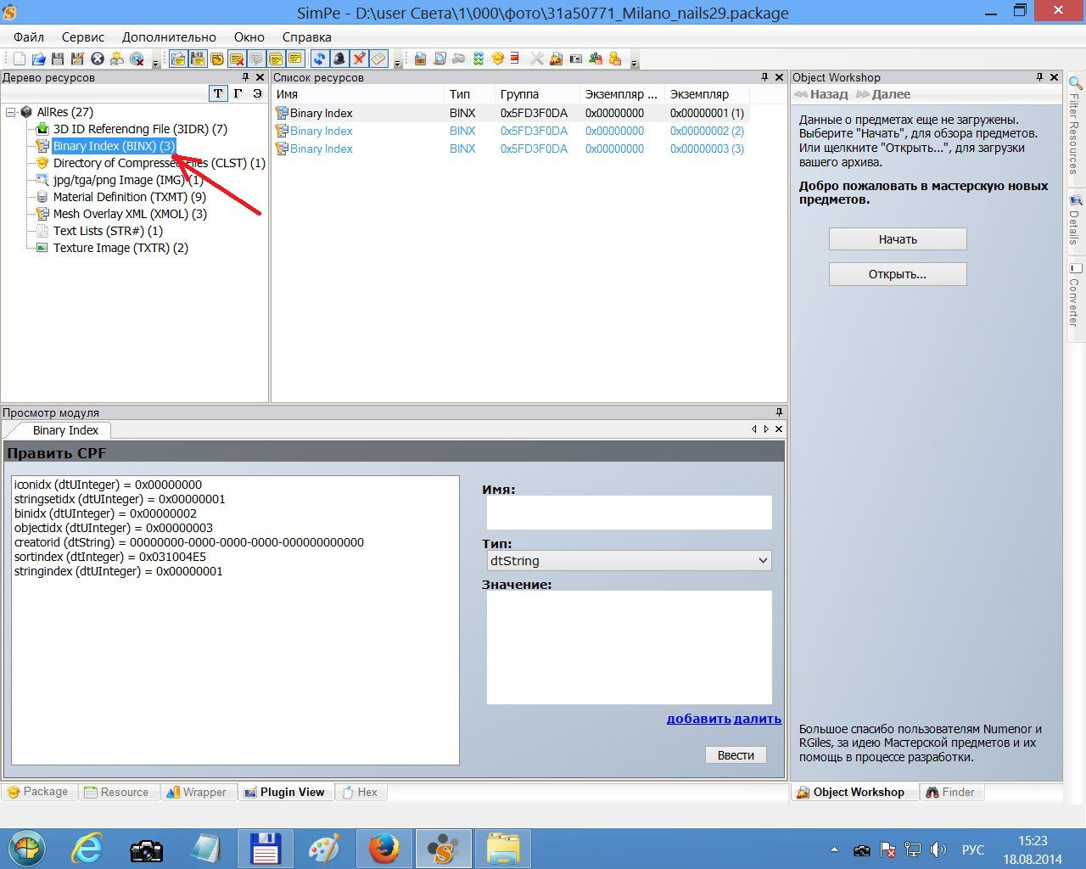The height and width of the screenshot is (869, 1086).
Task: Select the sortindex line in the CPF list
Action: point(110,557)
